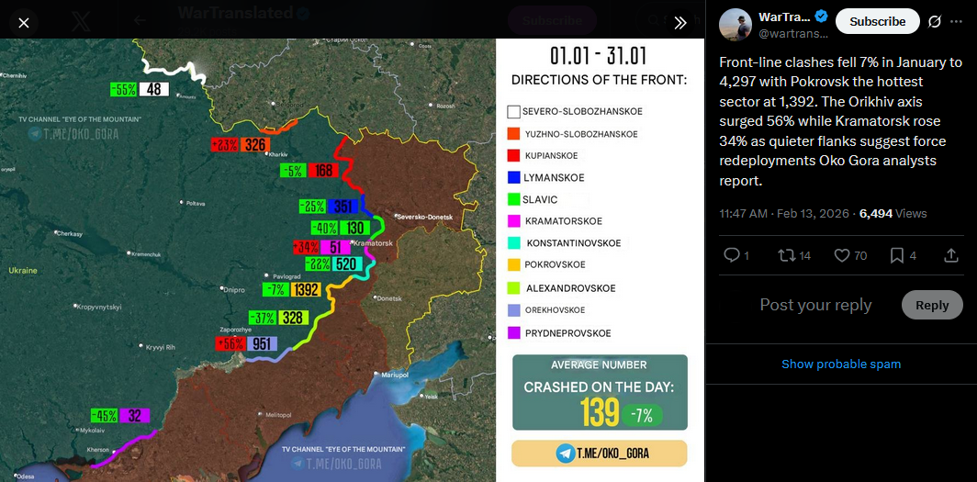
Task: Collapse the side panel with double chevron
Action: [680, 23]
